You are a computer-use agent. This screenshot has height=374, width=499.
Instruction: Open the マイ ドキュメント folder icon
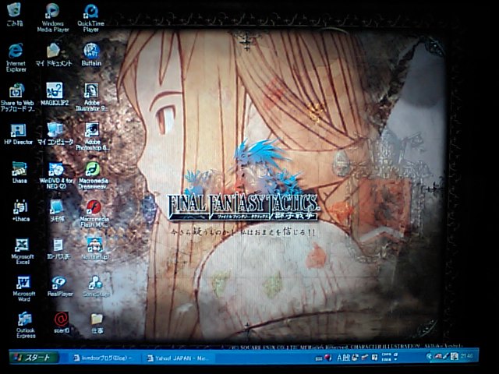(x=54, y=55)
